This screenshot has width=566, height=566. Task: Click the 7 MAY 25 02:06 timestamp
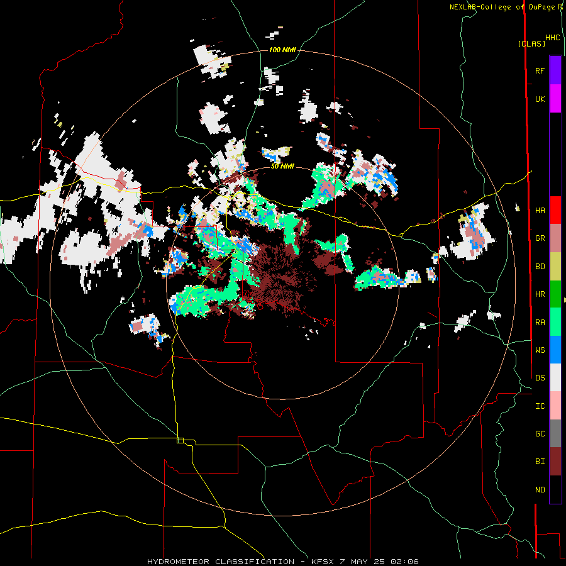[379, 562]
